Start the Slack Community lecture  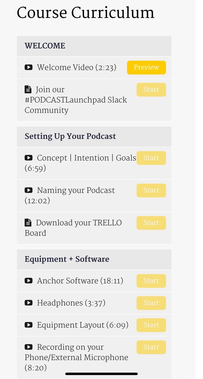pyautogui.click(x=151, y=90)
